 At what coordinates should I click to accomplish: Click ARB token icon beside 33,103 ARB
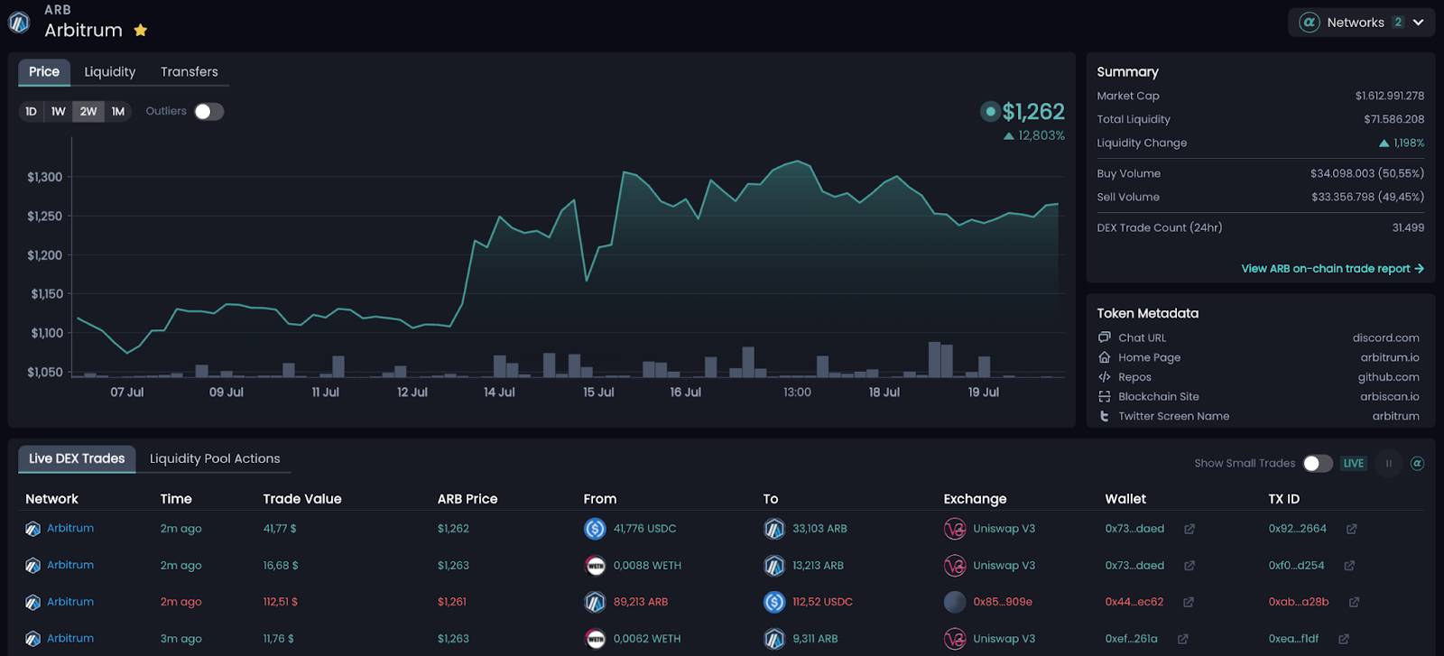click(774, 529)
